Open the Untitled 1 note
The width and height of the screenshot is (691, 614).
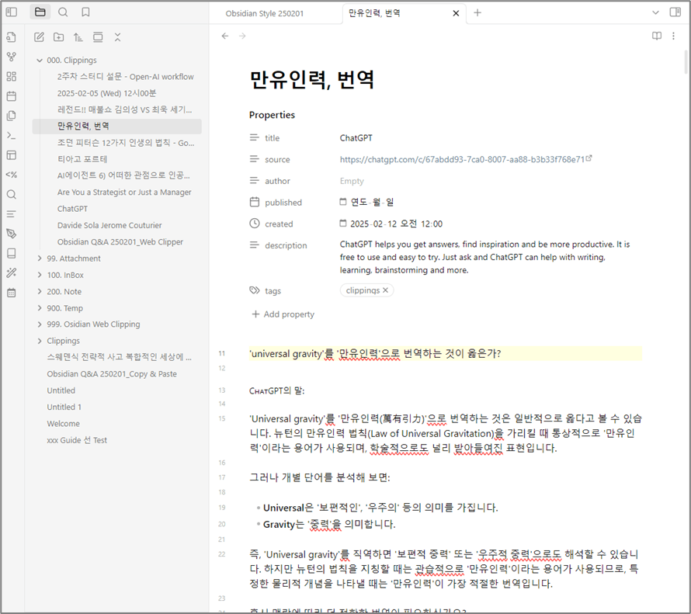tap(64, 407)
